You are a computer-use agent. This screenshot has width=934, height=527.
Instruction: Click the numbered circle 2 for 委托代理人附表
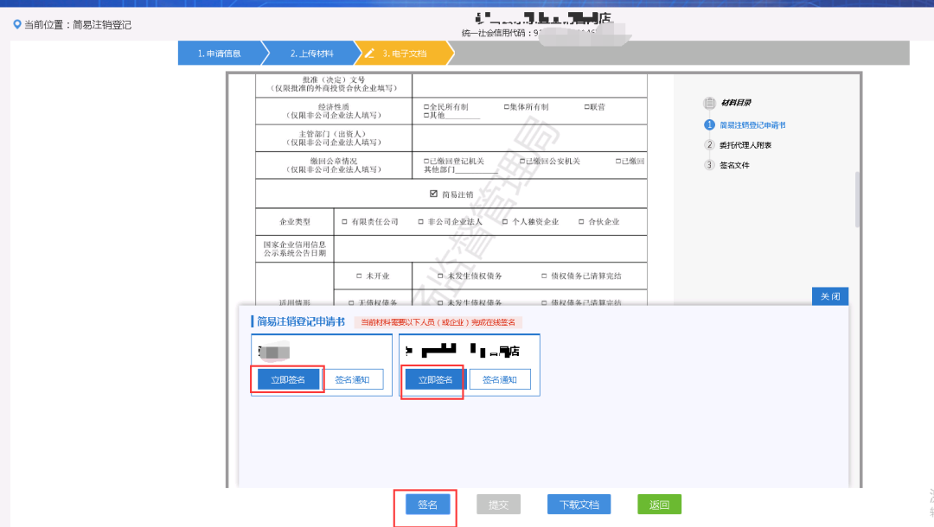709,145
